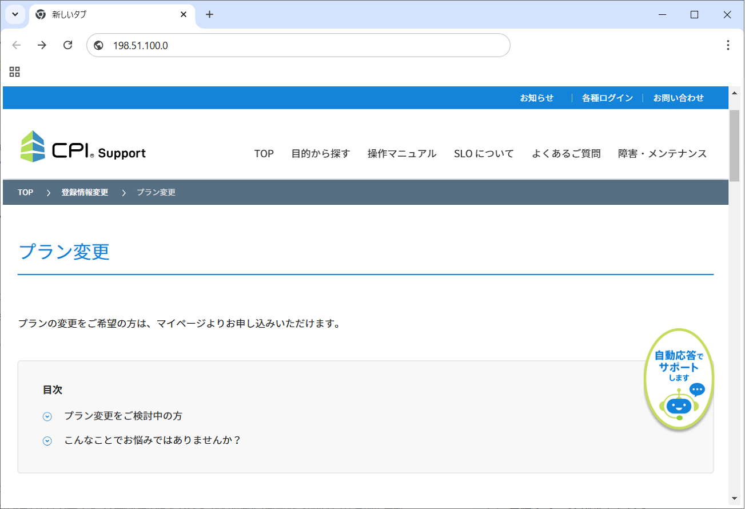Open the 操作マニュアル navigation menu
Screen dimensions: 745x509
pos(401,153)
